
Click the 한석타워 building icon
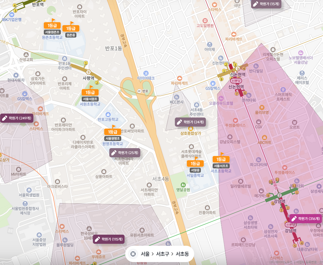(249, 95)
